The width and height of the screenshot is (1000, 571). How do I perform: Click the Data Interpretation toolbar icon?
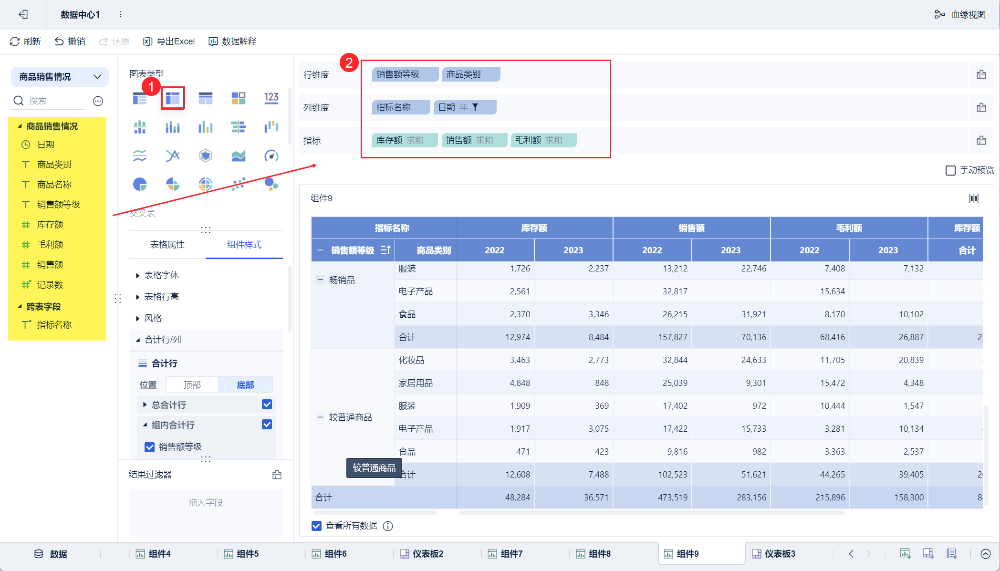tap(213, 42)
